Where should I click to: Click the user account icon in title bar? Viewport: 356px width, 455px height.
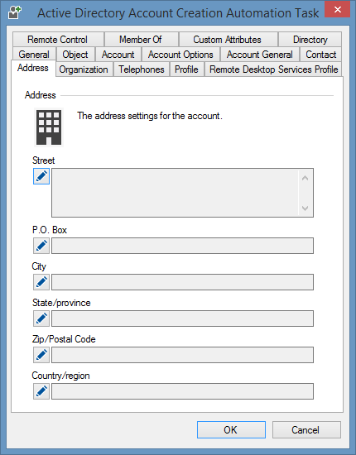point(15,12)
